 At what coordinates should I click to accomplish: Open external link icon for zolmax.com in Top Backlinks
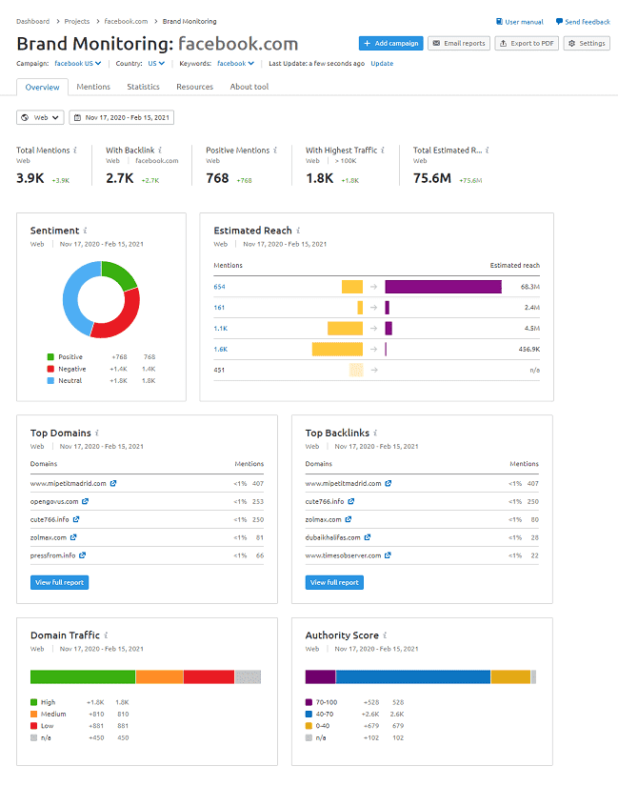349,519
